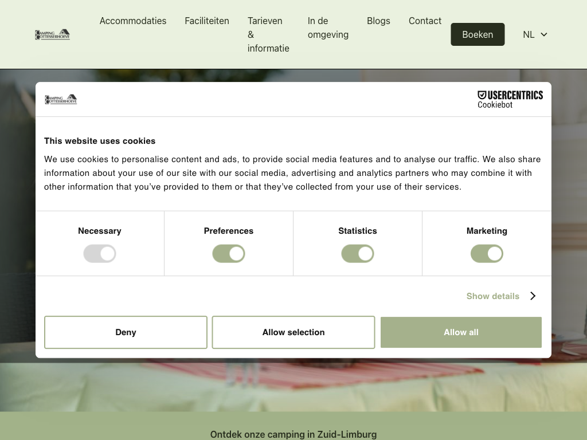587x440 pixels.
Task: Click the Preferences category label
Action: pyautogui.click(x=229, y=231)
